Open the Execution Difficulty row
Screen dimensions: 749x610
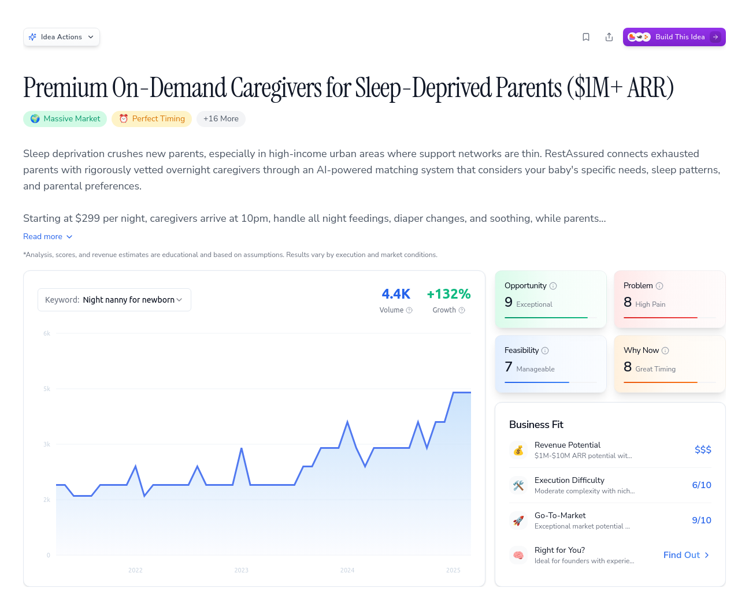[610, 485]
